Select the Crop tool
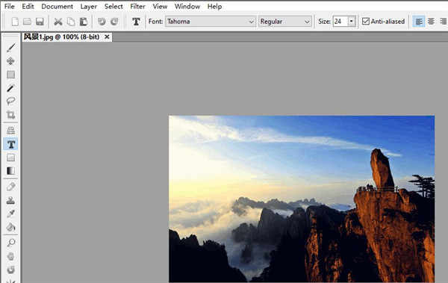Screen dimensions: 448x283 [x=11, y=115]
